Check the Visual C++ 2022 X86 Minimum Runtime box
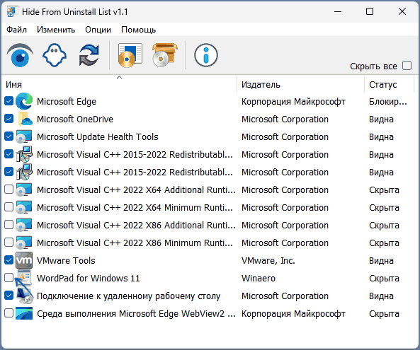 8,243
